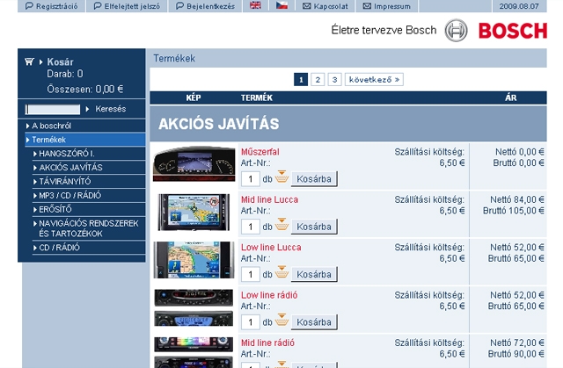Focus the Műszerfal quantity field
Screen dimensions: 563x368
250,179
